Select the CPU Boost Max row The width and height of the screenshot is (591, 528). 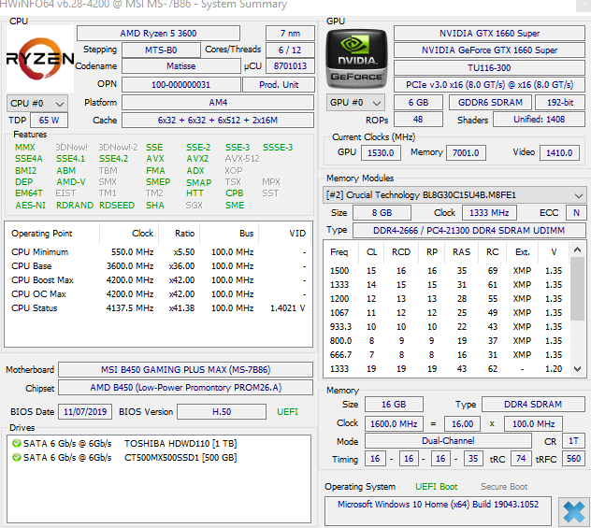pos(158,280)
